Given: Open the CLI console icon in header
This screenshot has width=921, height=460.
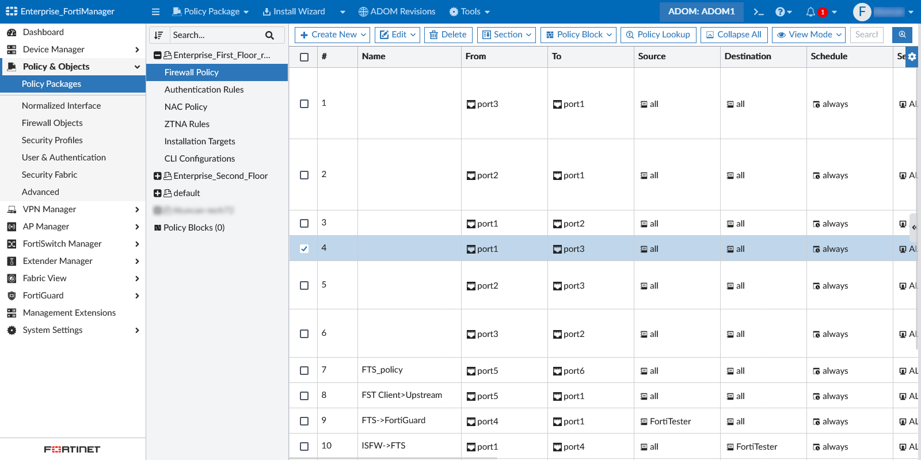Looking at the screenshot, I should coord(759,12).
